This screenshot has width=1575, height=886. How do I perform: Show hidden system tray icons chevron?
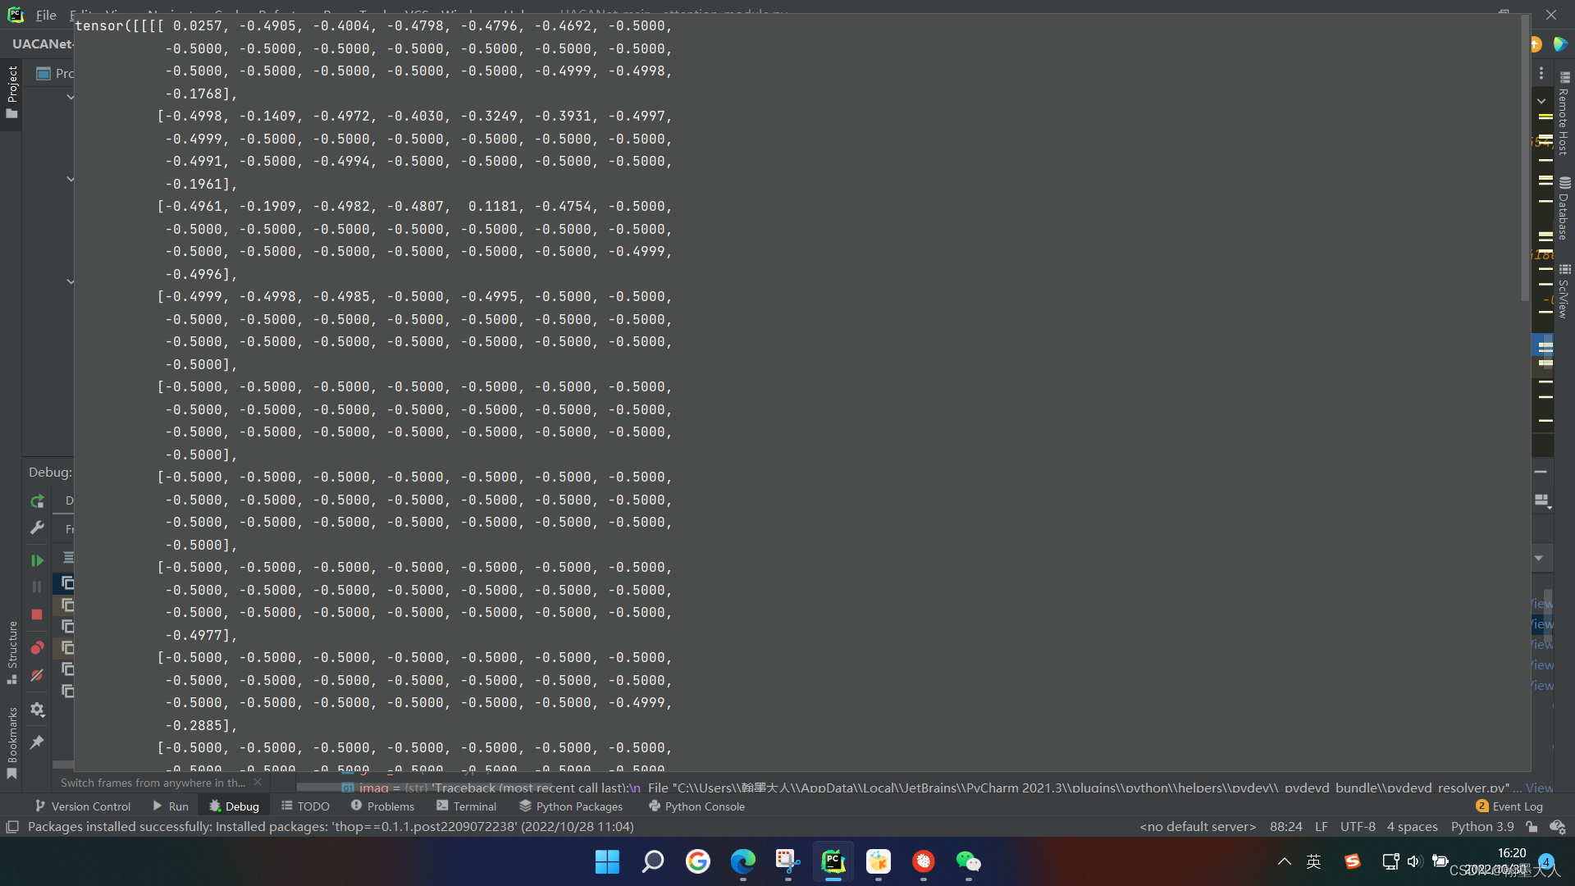[x=1285, y=861]
